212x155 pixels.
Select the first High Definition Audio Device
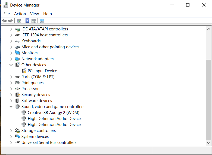tap(54, 119)
